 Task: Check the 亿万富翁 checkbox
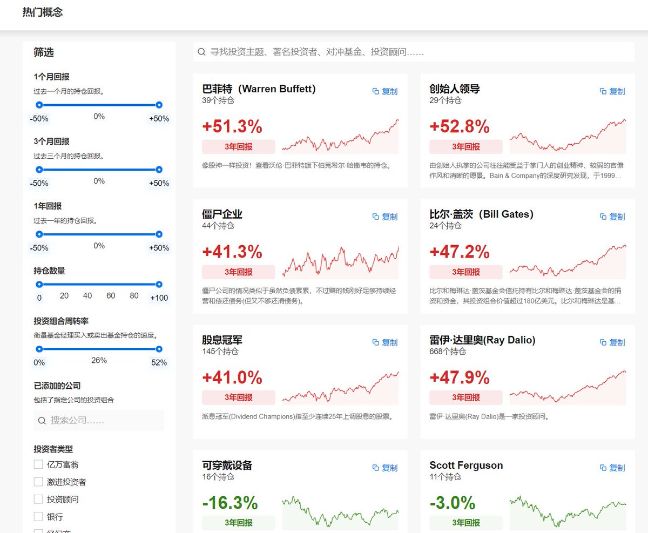click(x=38, y=464)
